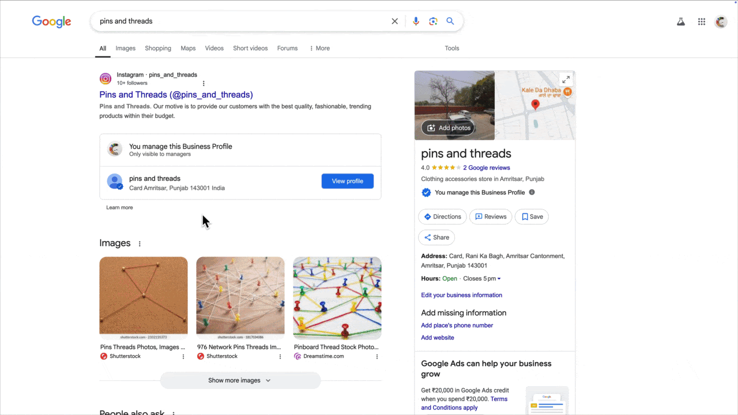Open the Google apps grid icon
738x415 pixels.
click(x=701, y=21)
